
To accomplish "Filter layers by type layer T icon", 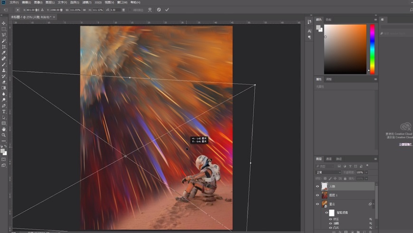I will pyautogui.click(x=350, y=166).
